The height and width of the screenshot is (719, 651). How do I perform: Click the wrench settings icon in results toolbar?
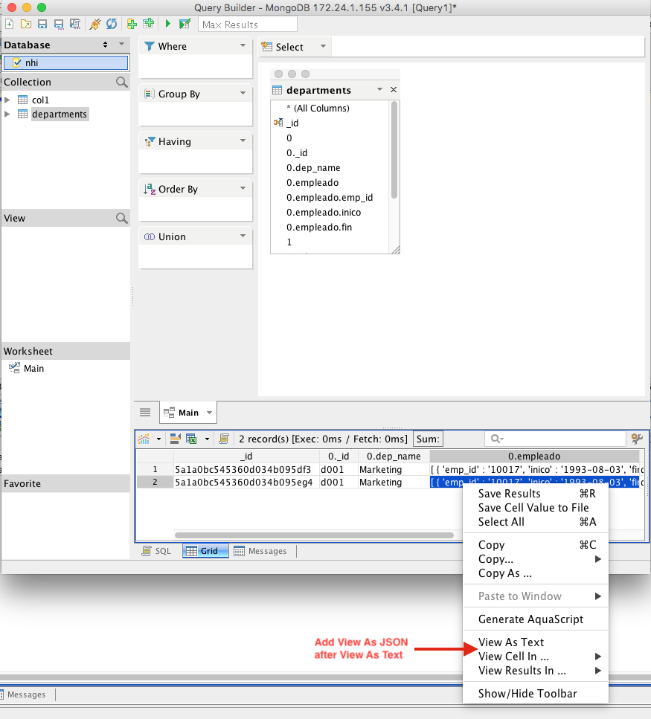click(638, 439)
